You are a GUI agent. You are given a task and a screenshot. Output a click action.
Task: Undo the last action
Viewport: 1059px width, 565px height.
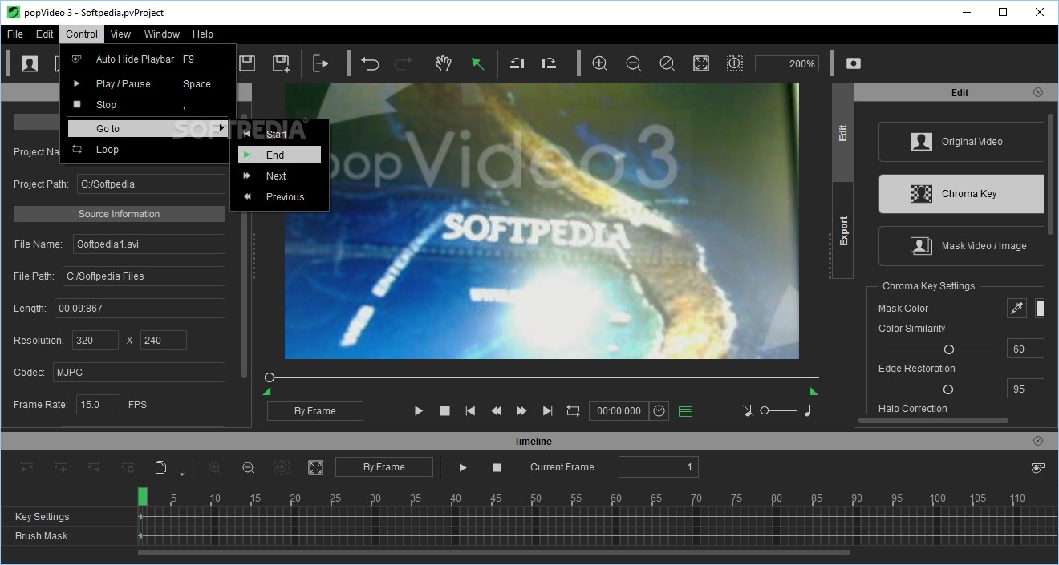pyautogui.click(x=370, y=63)
